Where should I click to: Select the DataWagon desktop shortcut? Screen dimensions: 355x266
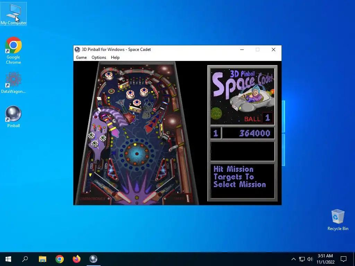click(x=14, y=82)
